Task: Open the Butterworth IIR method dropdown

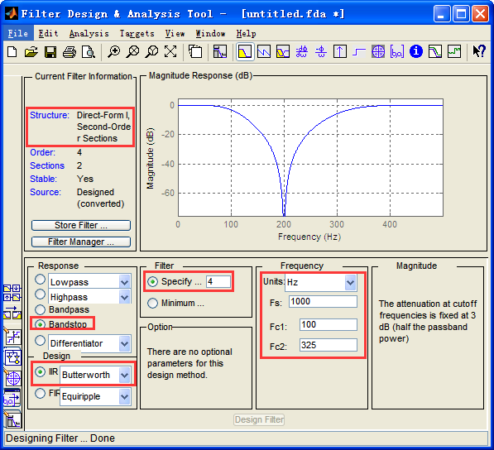Action: click(125, 375)
